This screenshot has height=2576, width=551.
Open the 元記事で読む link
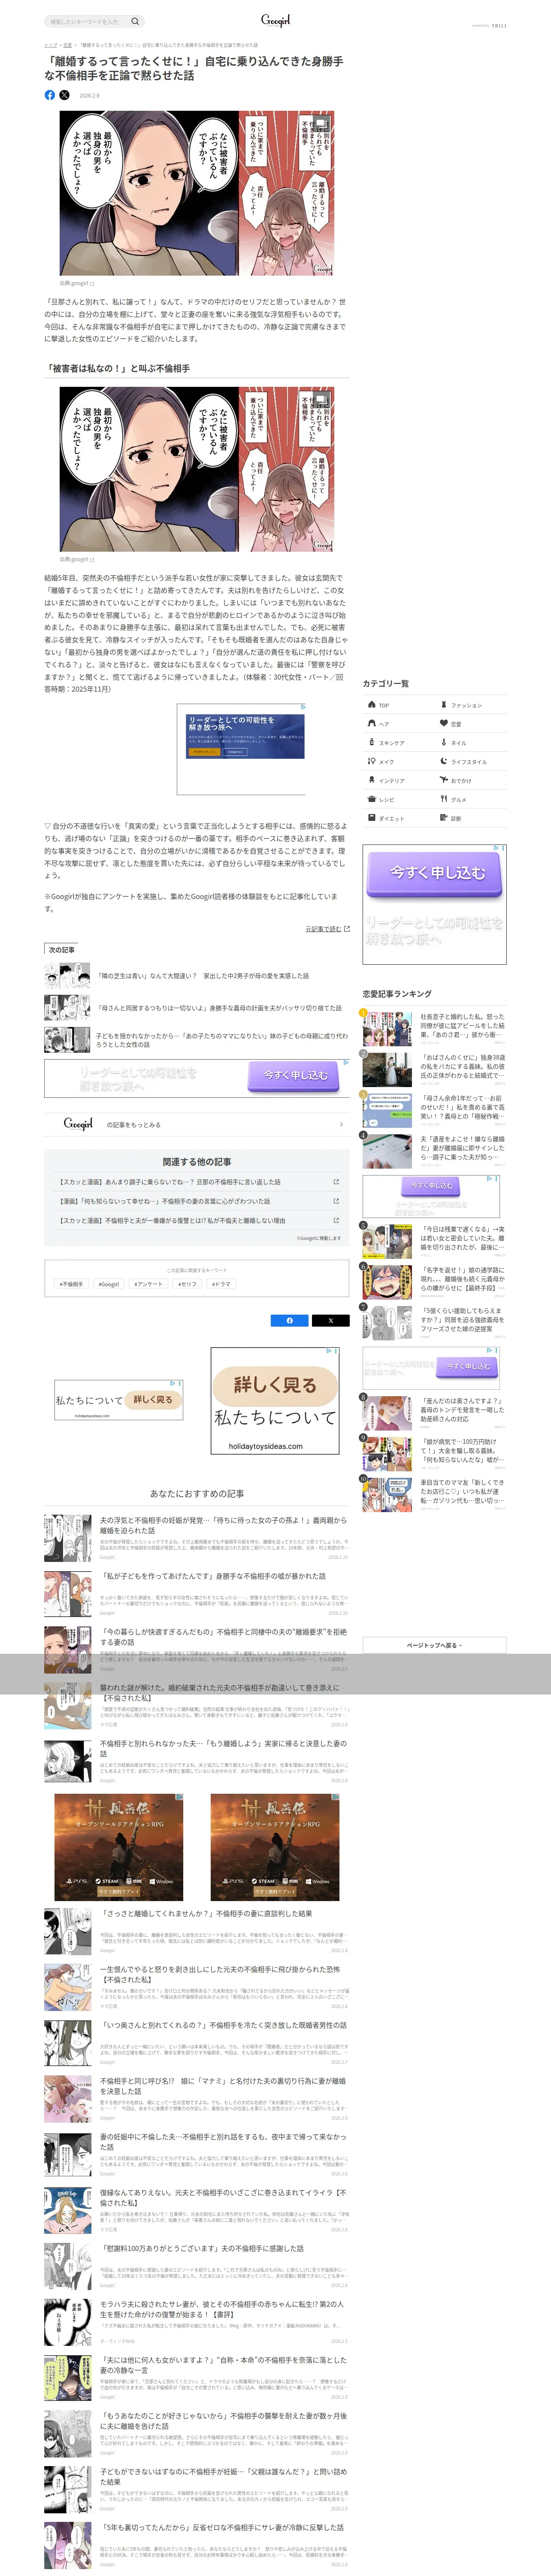click(x=323, y=929)
